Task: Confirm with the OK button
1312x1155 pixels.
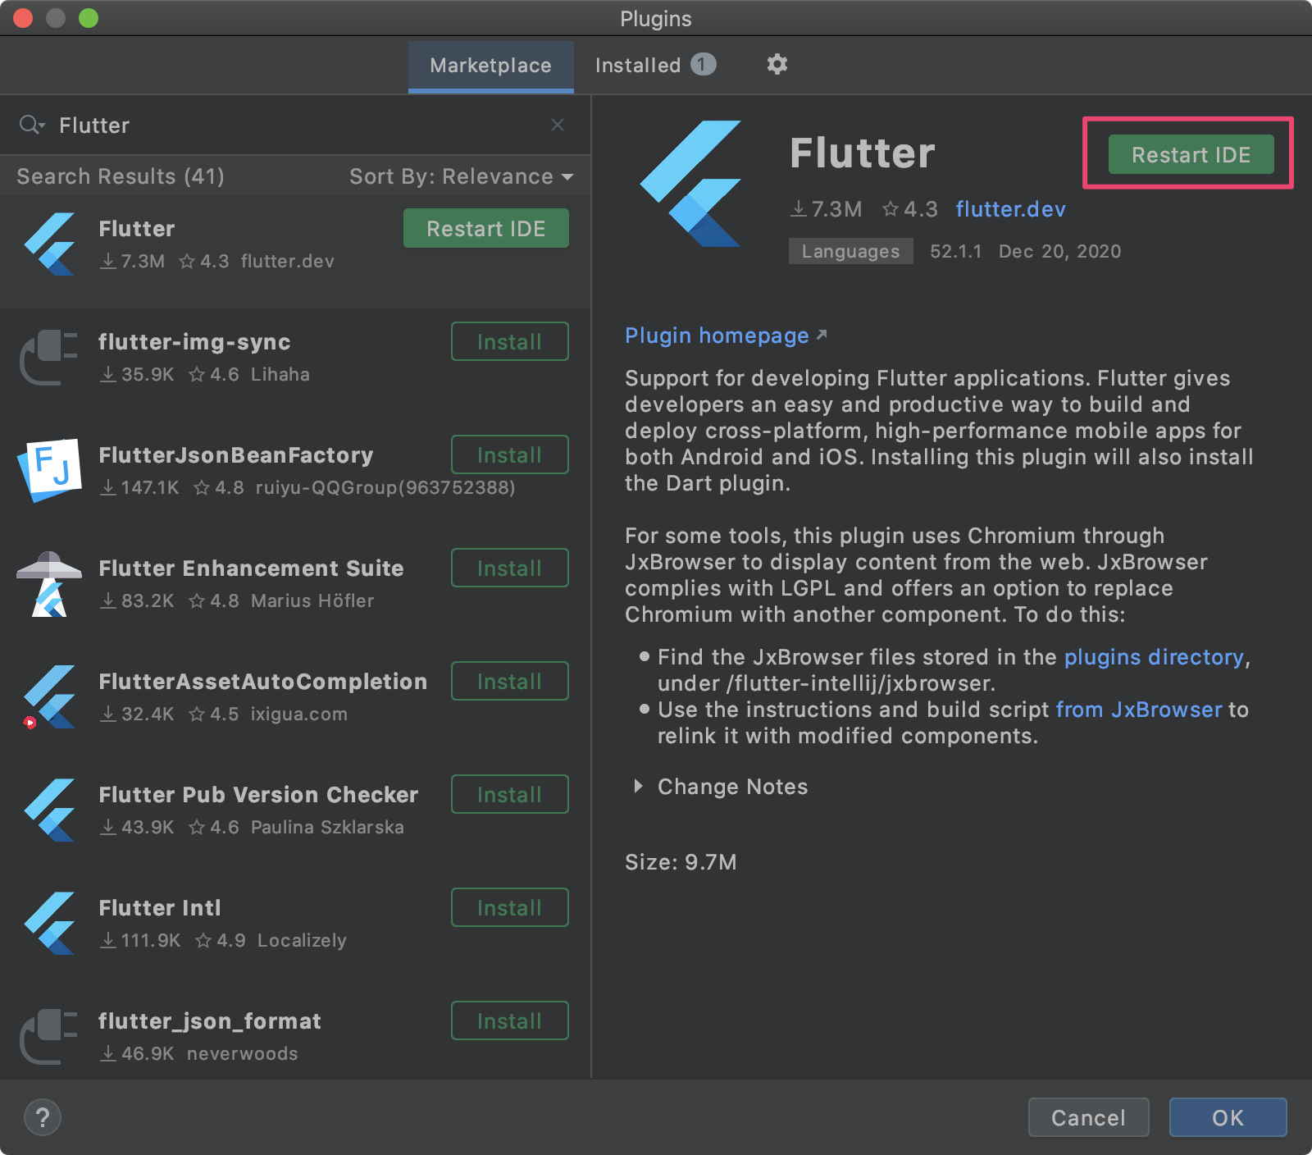Action: [1228, 1117]
